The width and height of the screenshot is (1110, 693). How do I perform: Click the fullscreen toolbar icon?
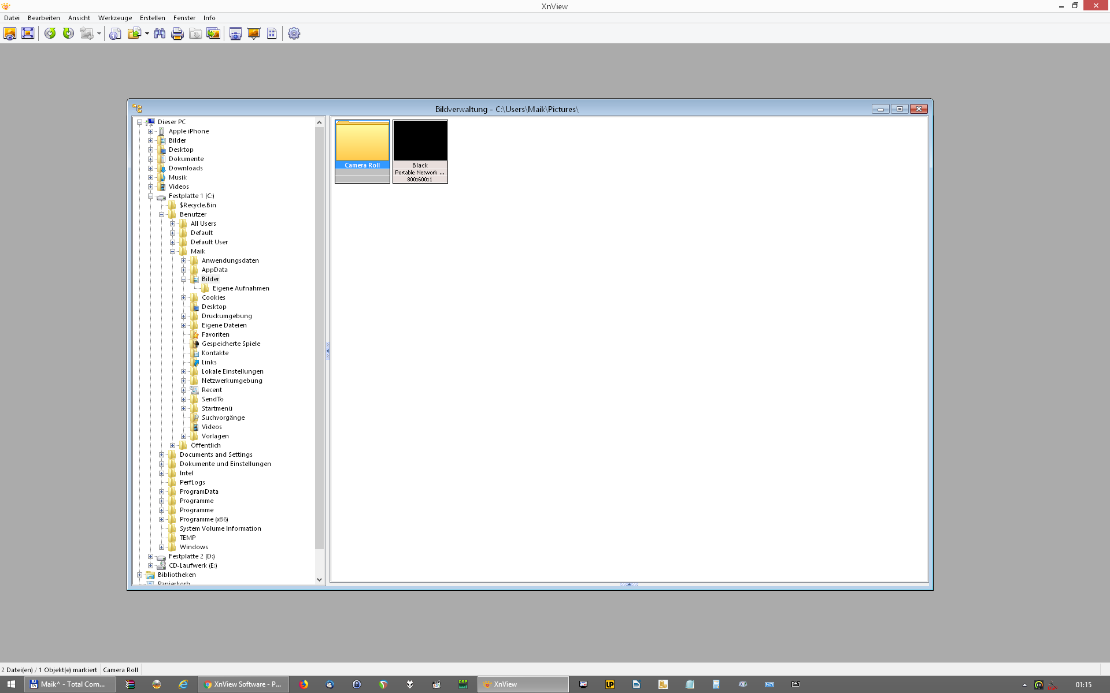(28, 33)
